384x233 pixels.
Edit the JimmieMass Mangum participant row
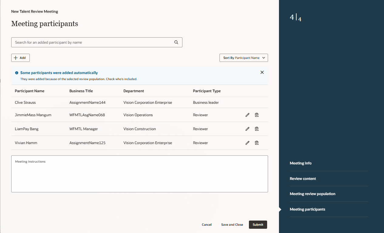pyautogui.click(x=247, y=115)
